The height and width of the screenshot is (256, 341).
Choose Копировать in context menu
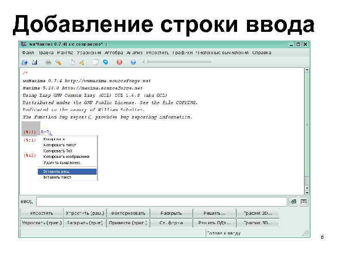tap(67, 139)
